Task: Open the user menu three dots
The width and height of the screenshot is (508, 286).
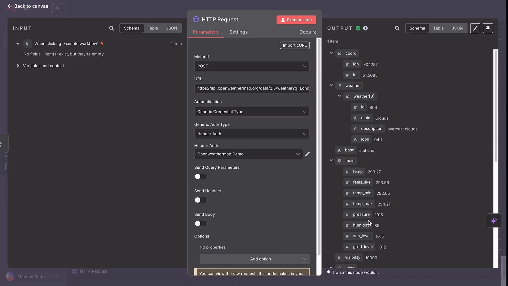Action: tap(56, 277)
